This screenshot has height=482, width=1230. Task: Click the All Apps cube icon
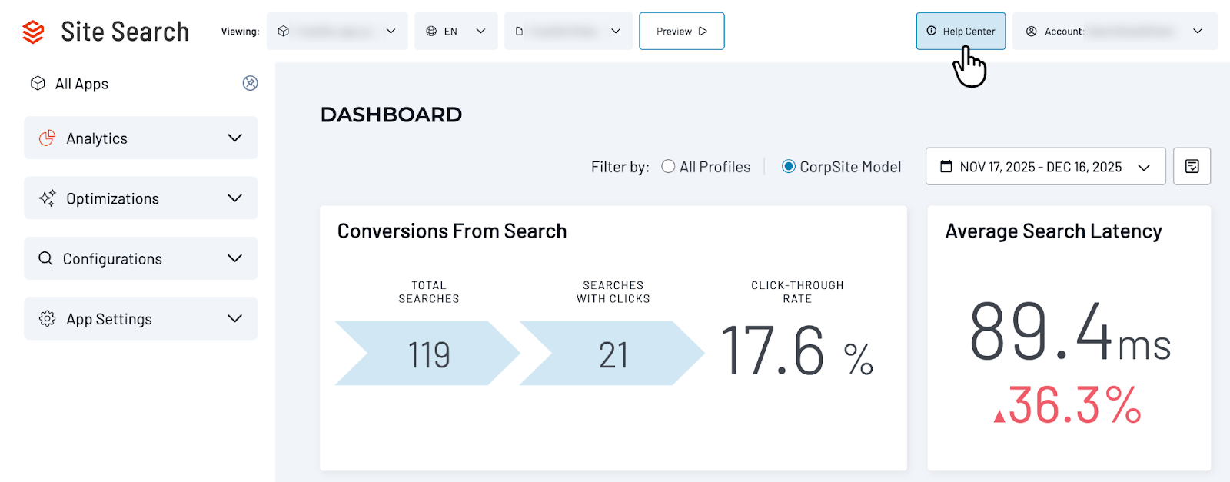(38, 83)
